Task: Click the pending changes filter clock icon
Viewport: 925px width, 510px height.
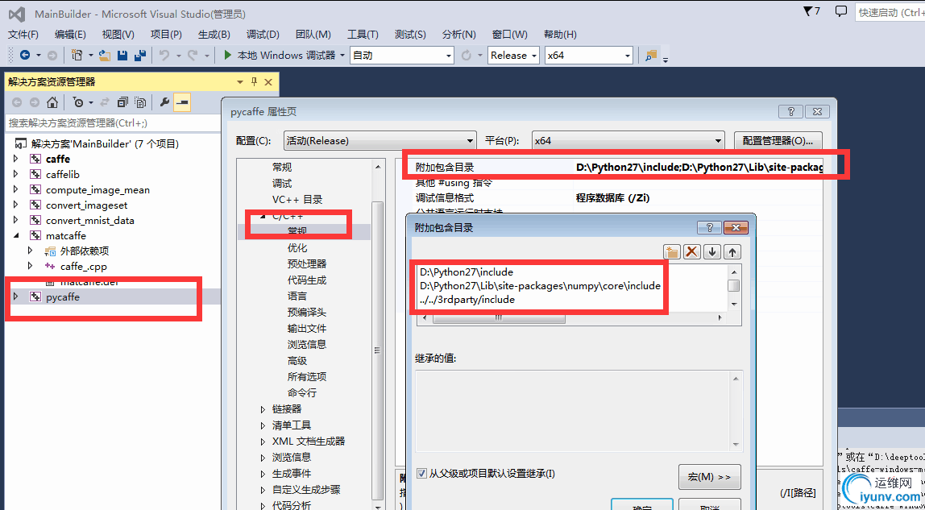Action: coord(78,102)
